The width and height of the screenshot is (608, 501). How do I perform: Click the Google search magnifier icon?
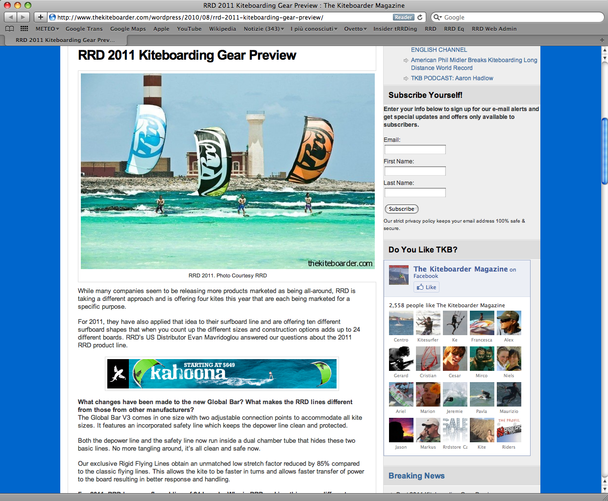[438, 17]
